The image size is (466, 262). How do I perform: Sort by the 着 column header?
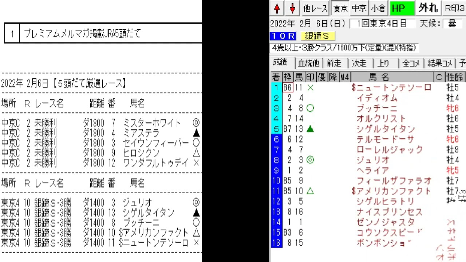tap(276, 77)
